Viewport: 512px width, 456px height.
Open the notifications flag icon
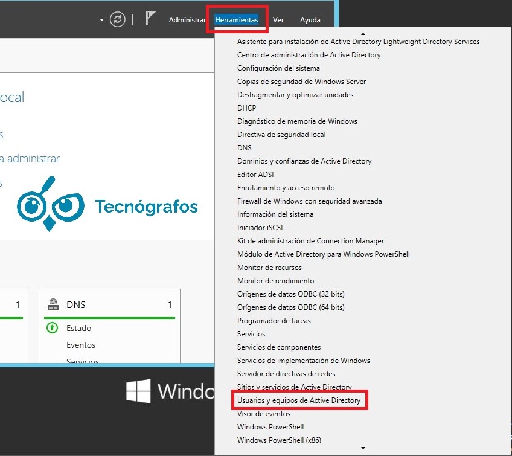click(x=151, y=19)
